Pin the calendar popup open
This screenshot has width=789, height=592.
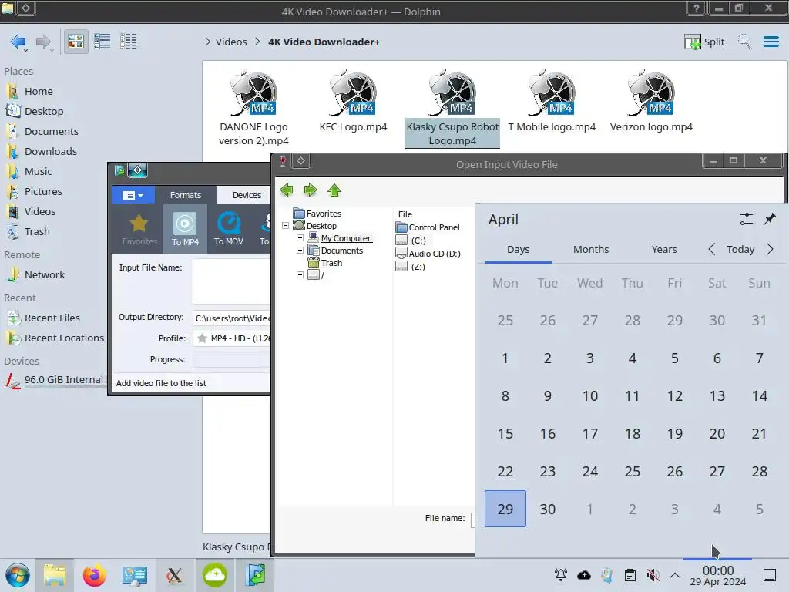click(x=770, y=219)
